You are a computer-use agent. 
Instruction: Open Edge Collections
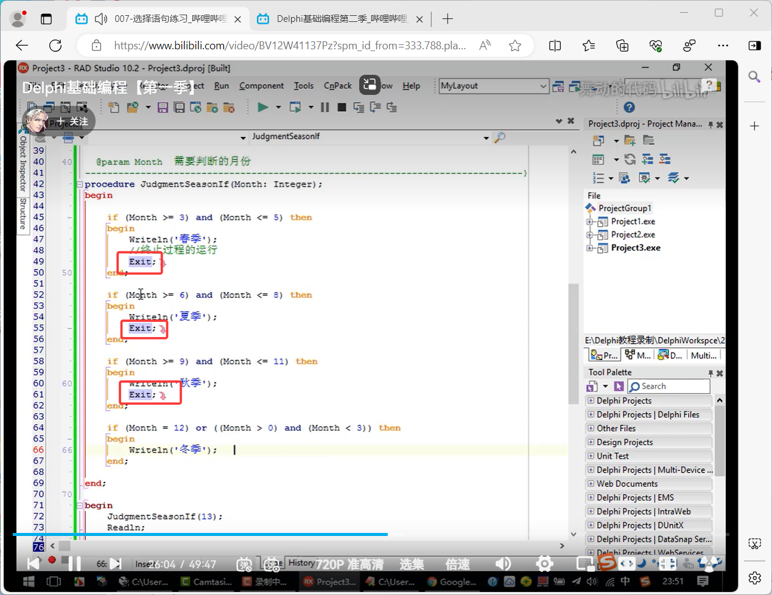pos(622,45)
